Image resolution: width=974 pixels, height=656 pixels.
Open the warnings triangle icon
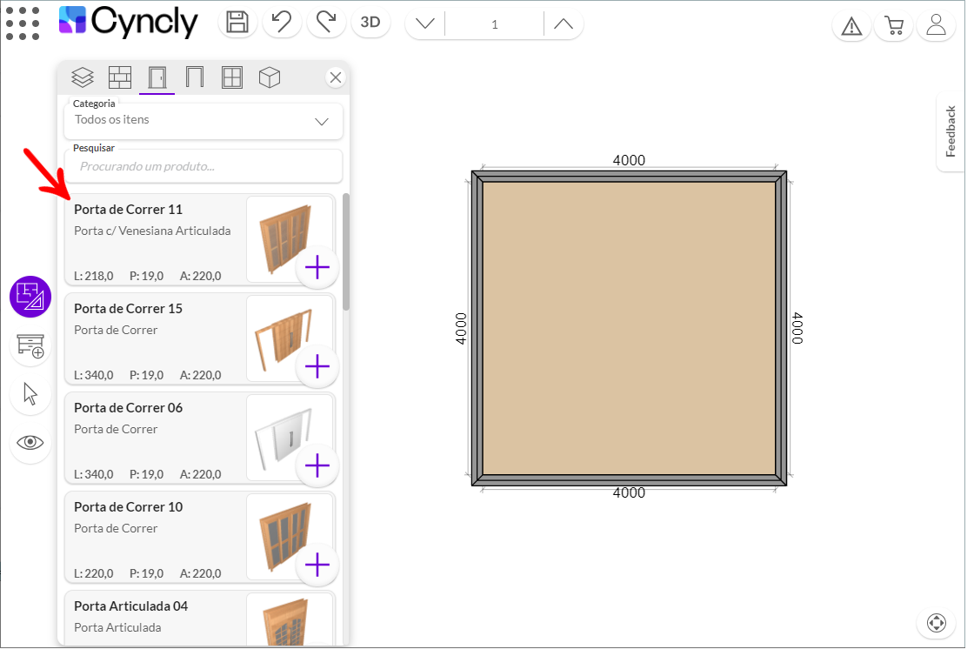[x=851, y=26]
